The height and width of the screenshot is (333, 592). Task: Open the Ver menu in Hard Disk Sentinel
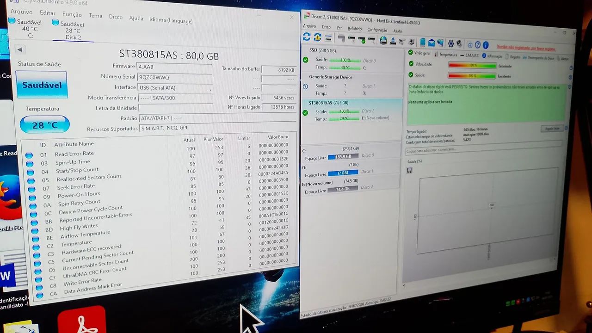[339, 28]
